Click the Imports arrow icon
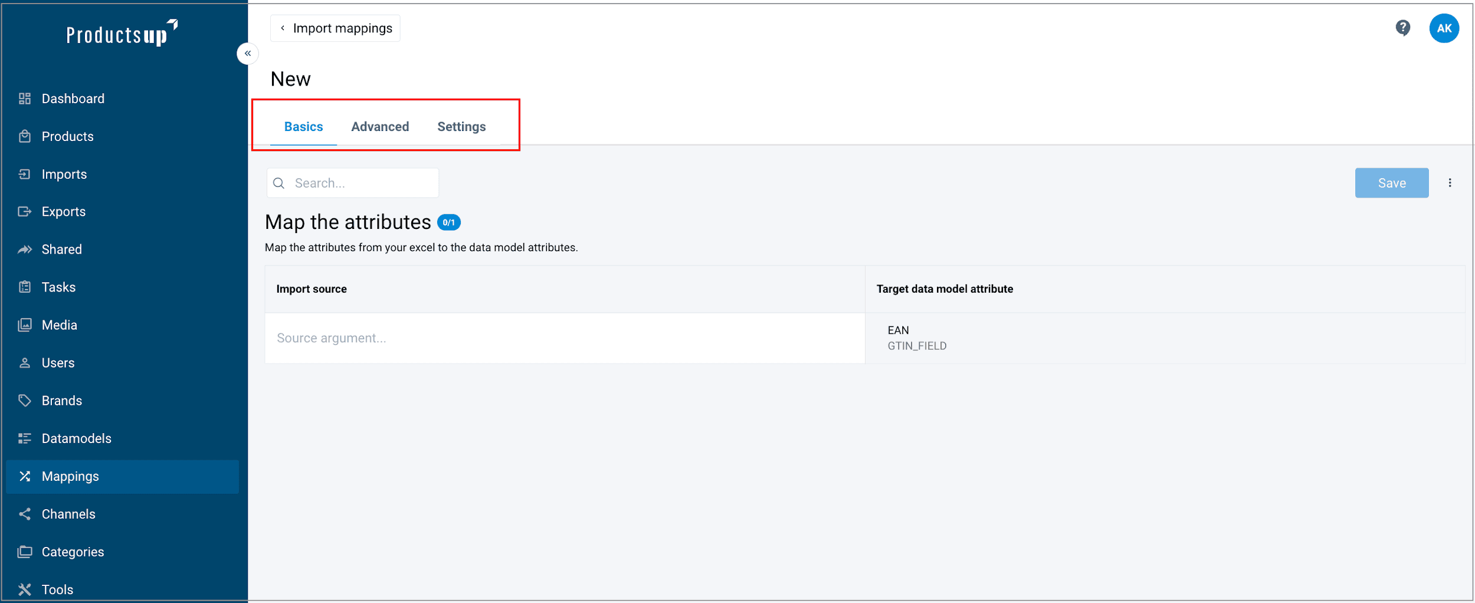The width and height of the screenshot is (1475, 603). (x=24, y=174)
